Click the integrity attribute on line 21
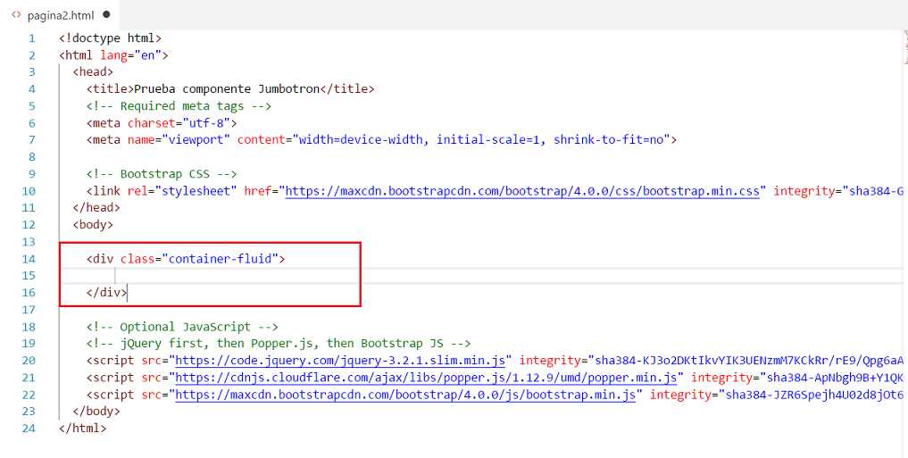 [x=797, y=378]
